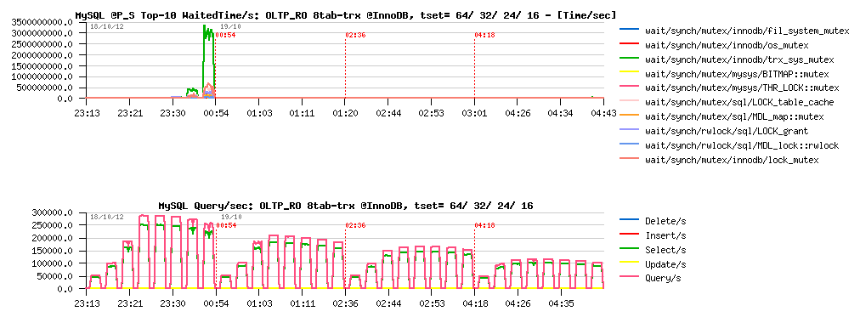
Task: Click the fil_system_mutex blue legend line
Action: click(x=629, y=30)
